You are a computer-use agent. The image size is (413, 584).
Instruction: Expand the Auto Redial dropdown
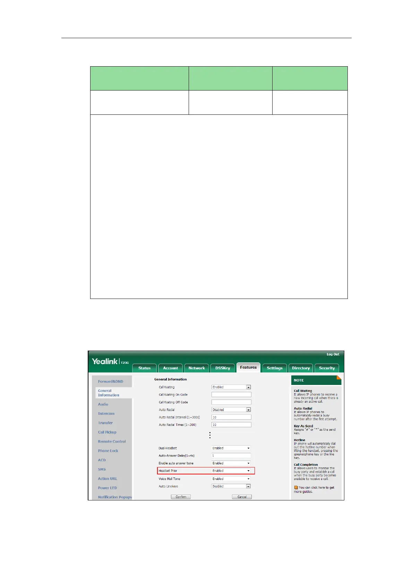tap(231, 410)
